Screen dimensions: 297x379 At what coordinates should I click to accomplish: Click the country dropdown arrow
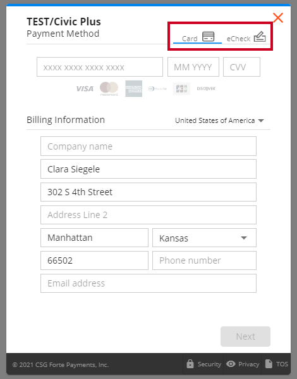(261, 120)
